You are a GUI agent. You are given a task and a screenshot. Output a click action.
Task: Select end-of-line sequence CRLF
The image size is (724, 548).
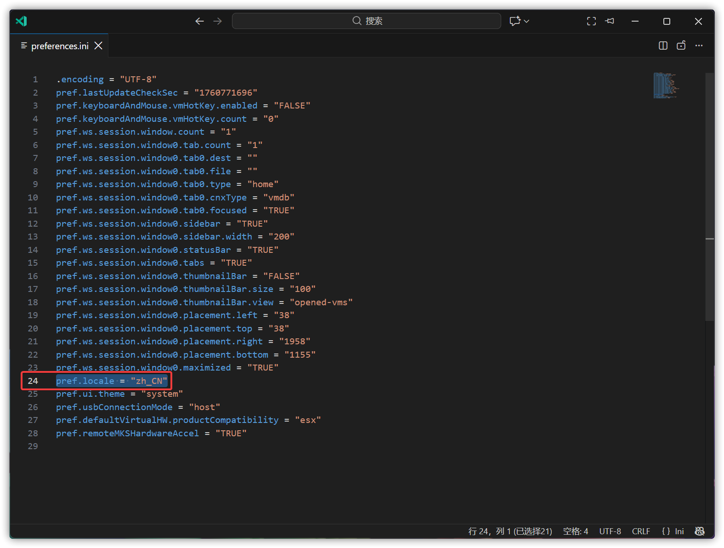[641, 531]
